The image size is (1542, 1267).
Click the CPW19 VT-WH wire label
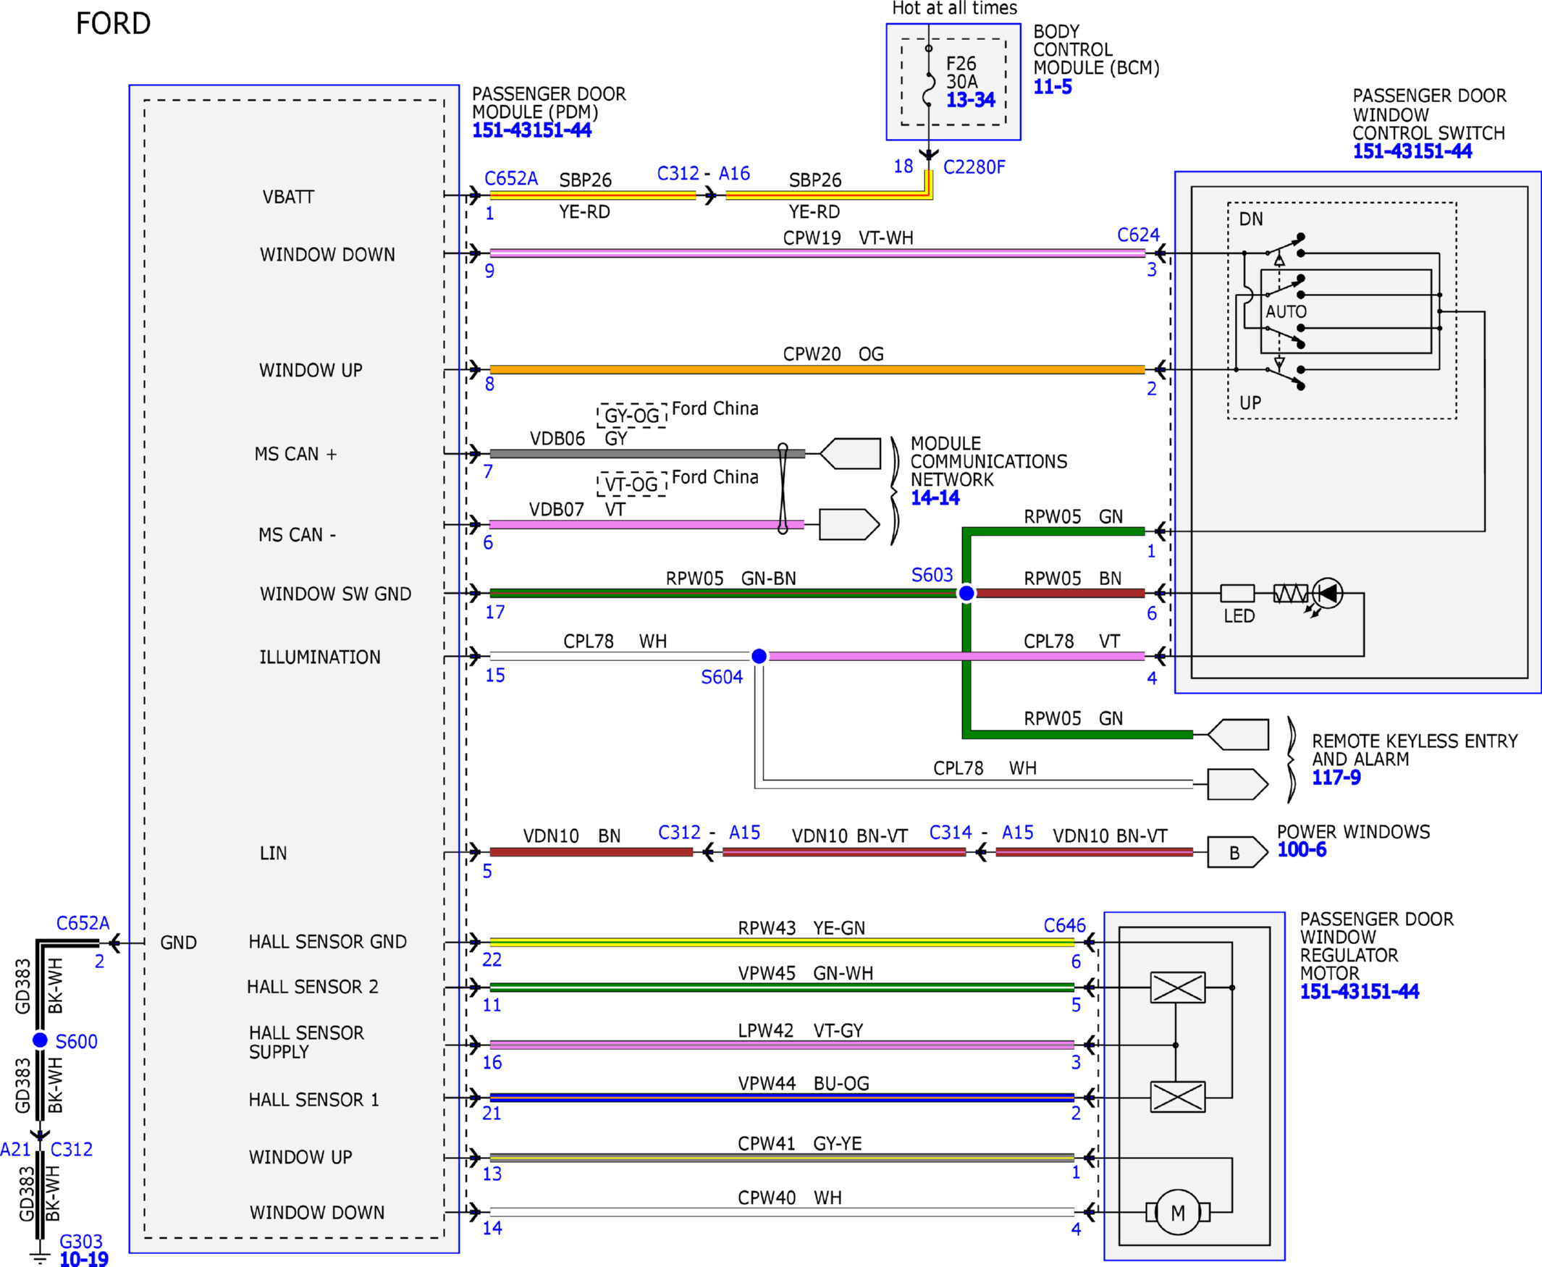pos(848,239)
